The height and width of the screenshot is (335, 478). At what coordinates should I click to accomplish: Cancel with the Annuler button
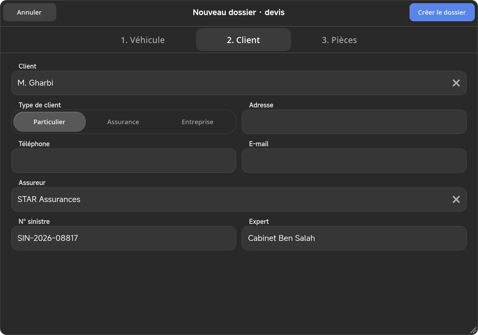pyautogui.click(x=30, y=12)
